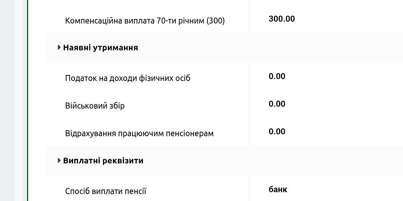Select the Відрахування працюючим пенсіонерам label
Image resolution: width=403 pixels, height=201 pixels.
pos(139,134)
